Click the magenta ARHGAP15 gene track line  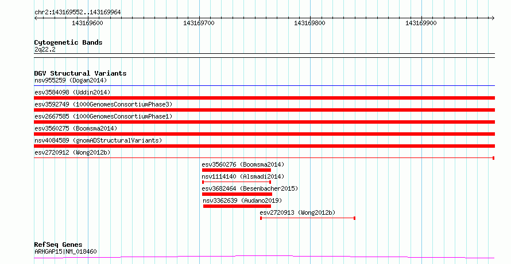[264, 257]
